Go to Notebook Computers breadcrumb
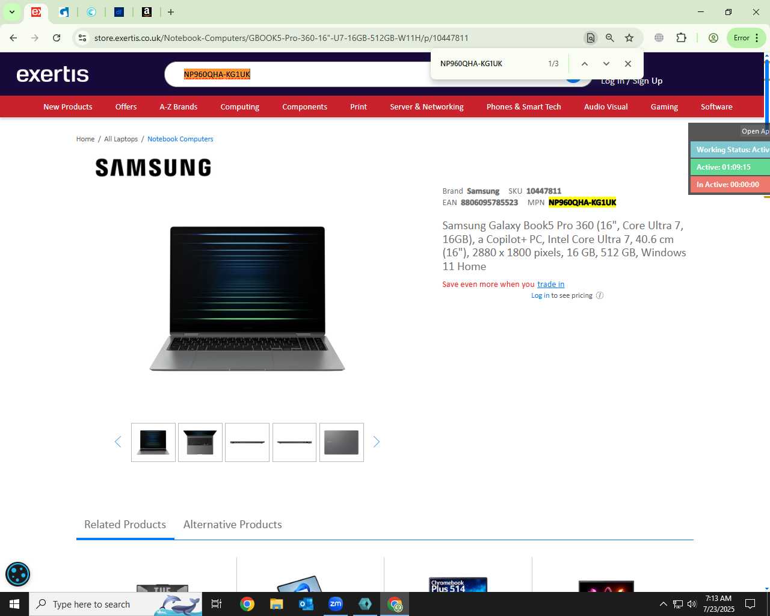This screenshot has width=770, height=616. pyautogui.click(x=180, y=139)
